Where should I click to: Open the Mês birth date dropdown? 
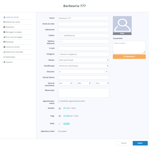coord(84,83)
